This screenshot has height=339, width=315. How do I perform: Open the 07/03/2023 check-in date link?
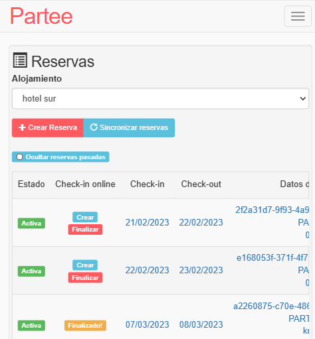click(148, 324)
